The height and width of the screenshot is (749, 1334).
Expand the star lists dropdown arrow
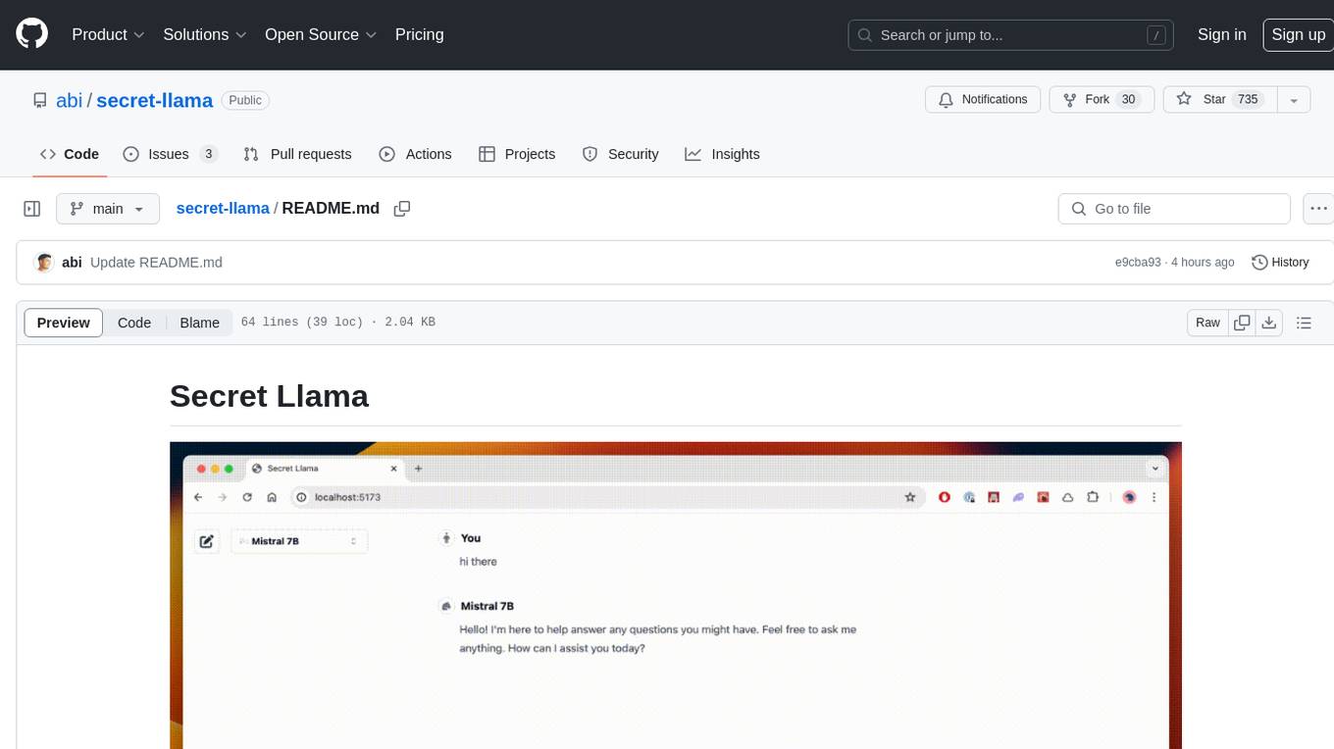[x=1294, y=100]
